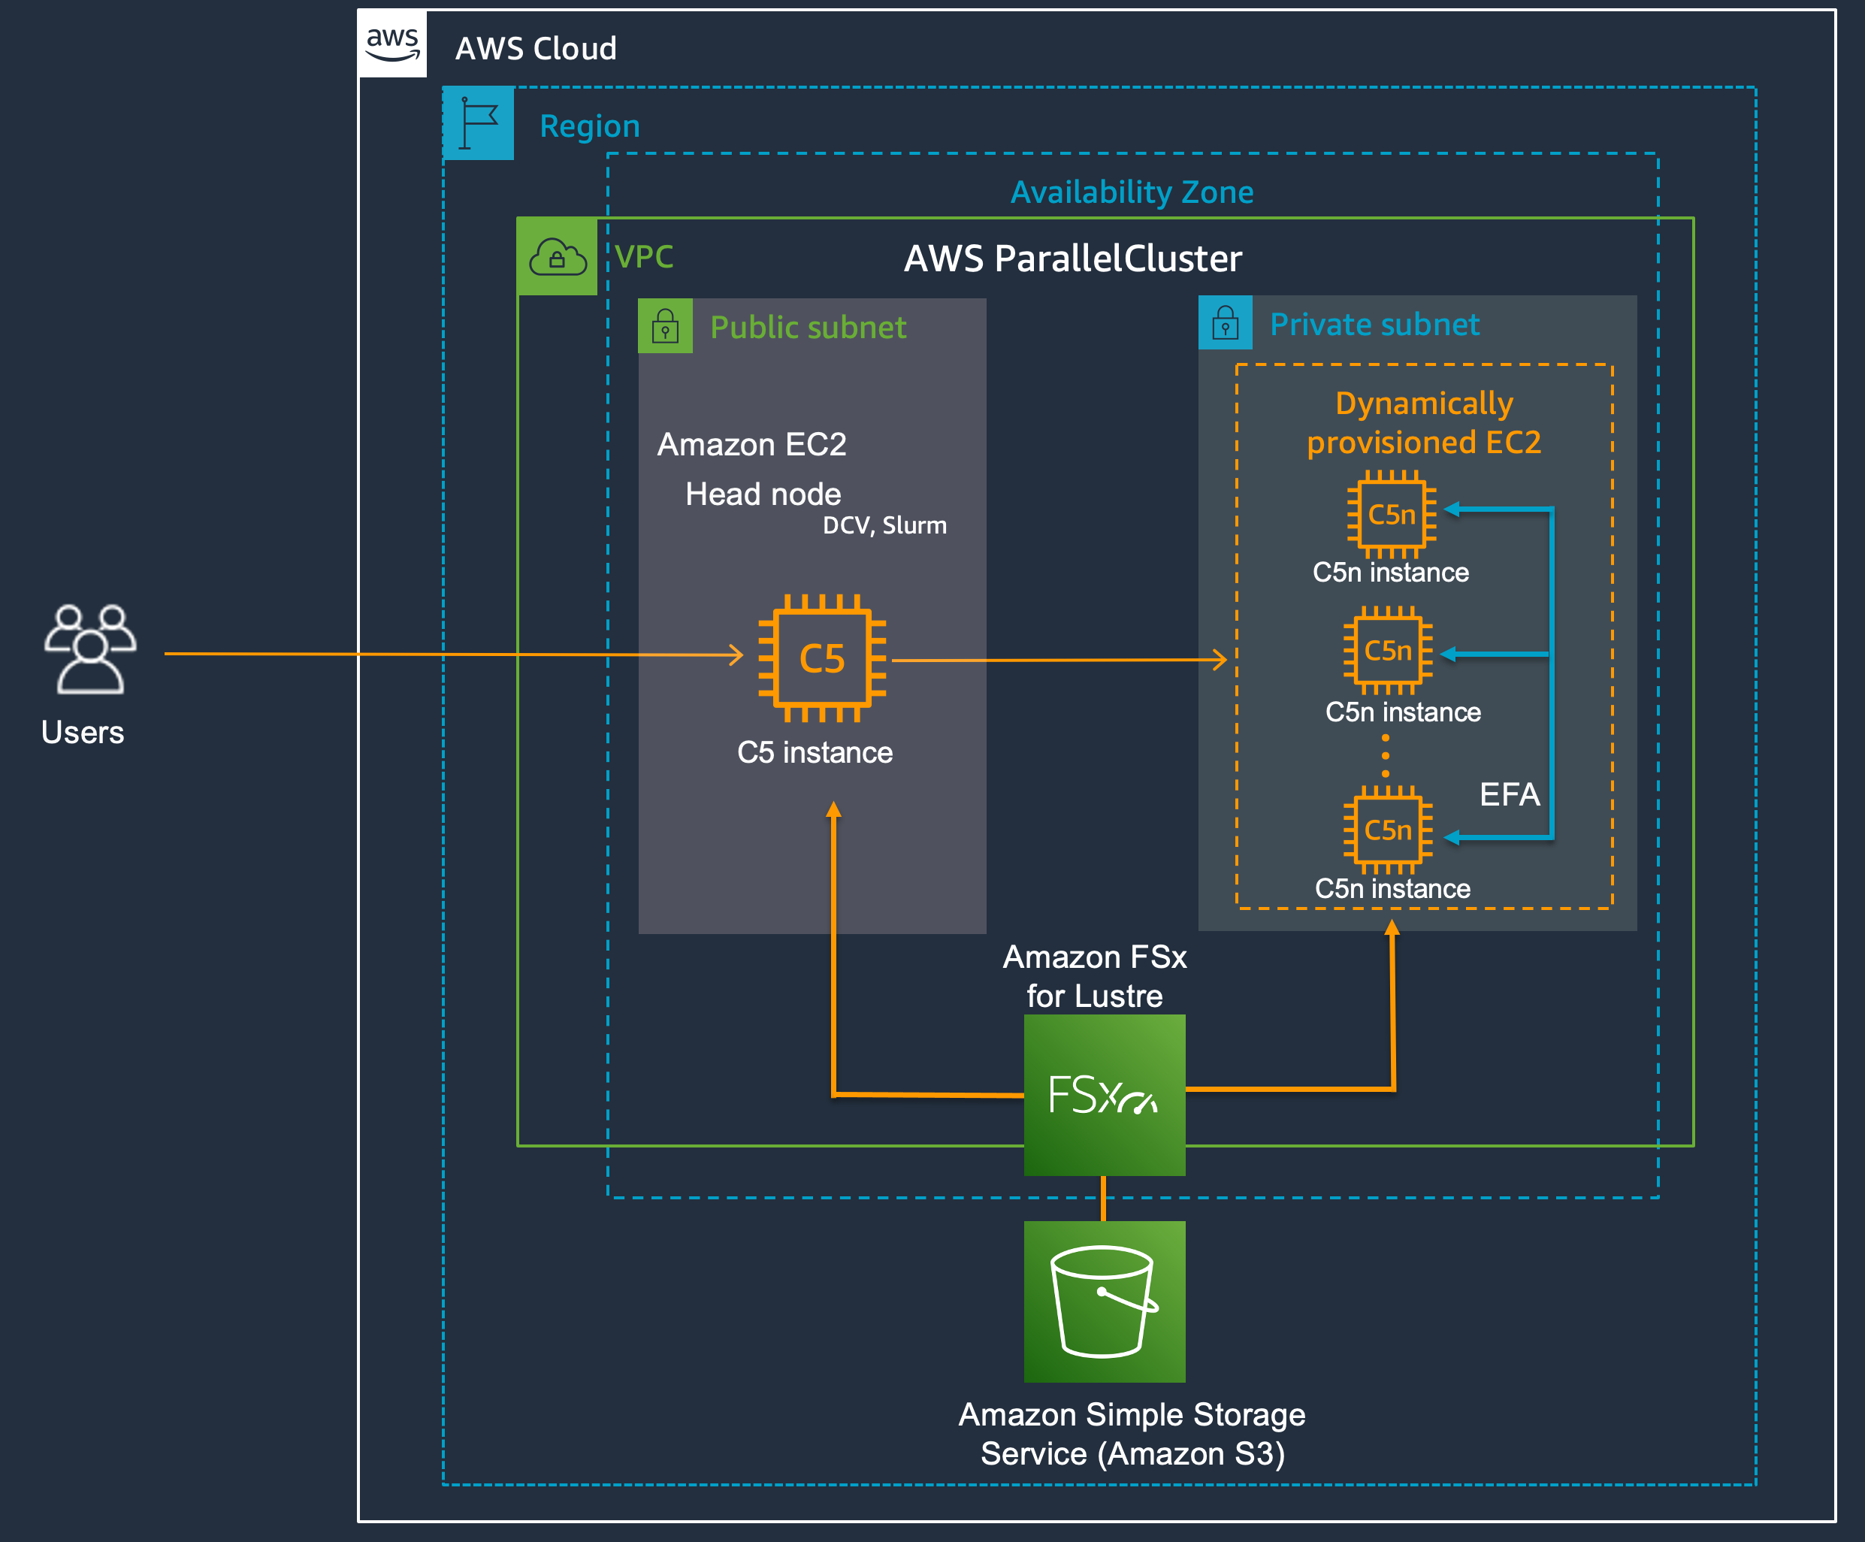Click the 'Private subnet' label
This screenshot has height=1542, width=1865.
(1375, 324)
